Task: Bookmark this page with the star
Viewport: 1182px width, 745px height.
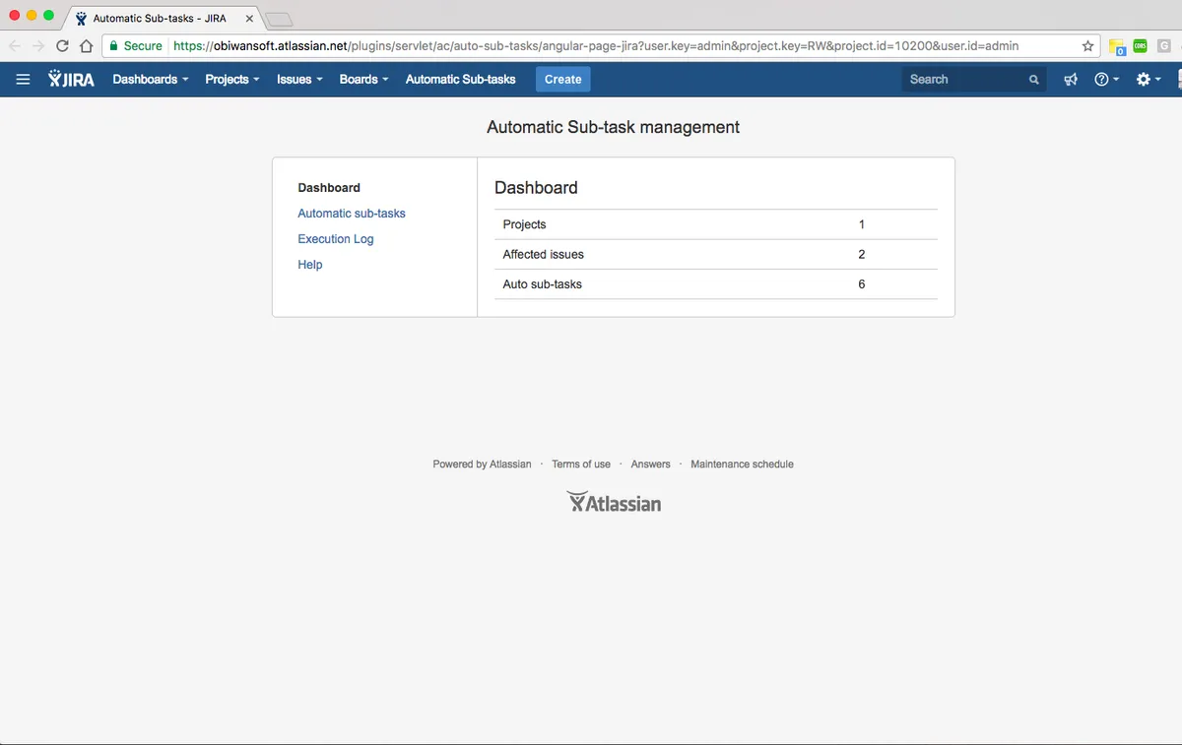Action: click(1087, 45)
